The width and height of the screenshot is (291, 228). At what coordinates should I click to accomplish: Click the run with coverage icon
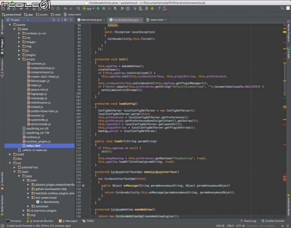110,8
